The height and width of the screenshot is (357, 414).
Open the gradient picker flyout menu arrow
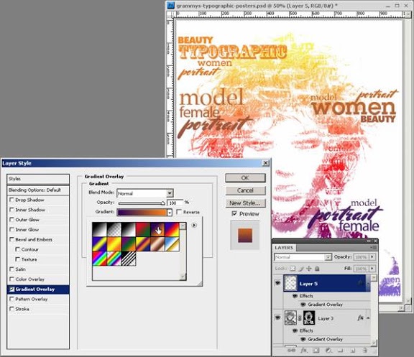click(x=194, y=225)
